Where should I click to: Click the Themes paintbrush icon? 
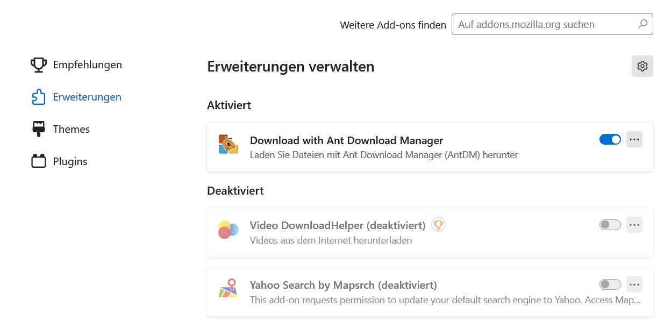(x=39, y=129)
